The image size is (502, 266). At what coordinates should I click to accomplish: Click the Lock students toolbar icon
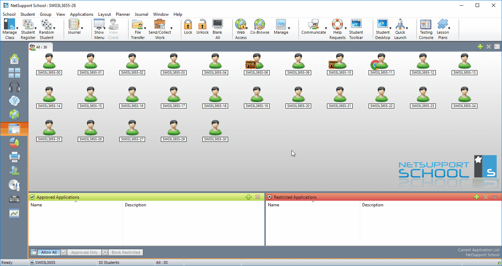pos(188,27)
